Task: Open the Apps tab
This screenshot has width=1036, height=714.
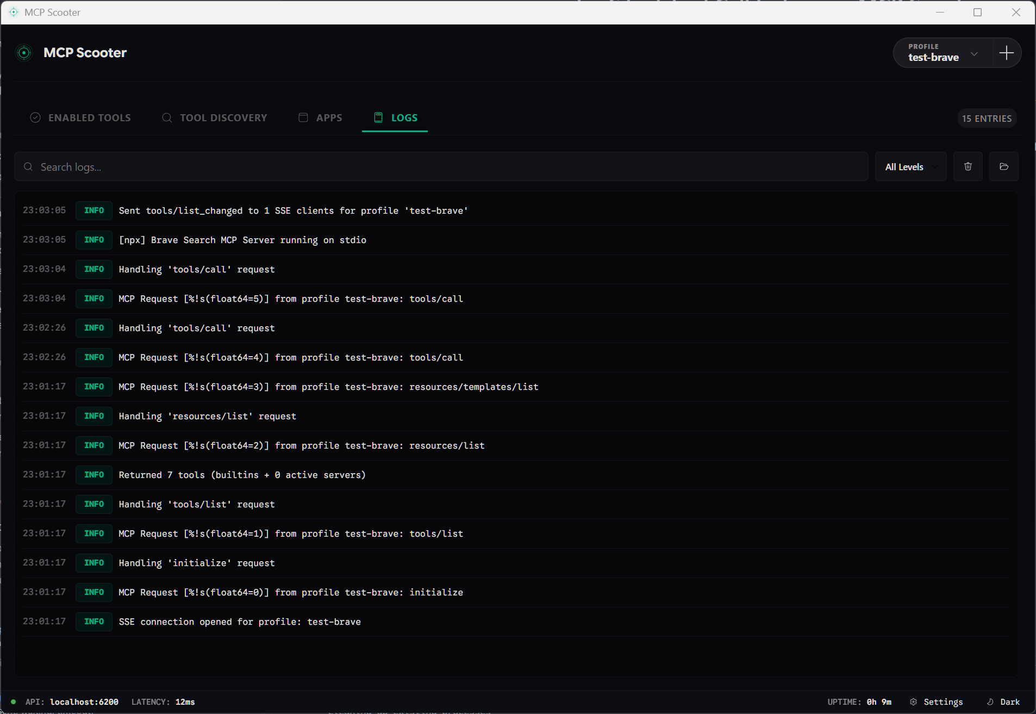Action: (x=320, y=117)
